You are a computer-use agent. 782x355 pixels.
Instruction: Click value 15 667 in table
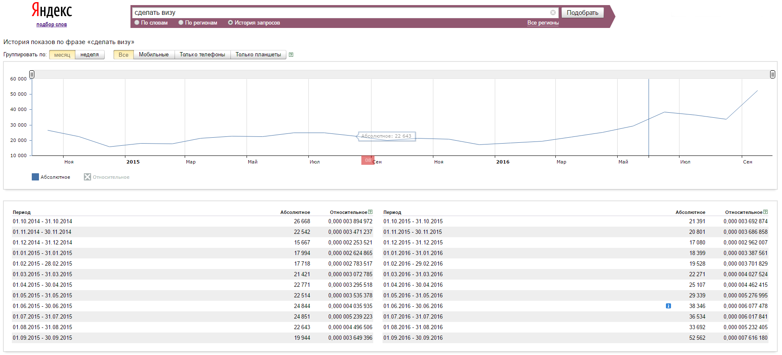pyautogui.click(x=302, y=242)
